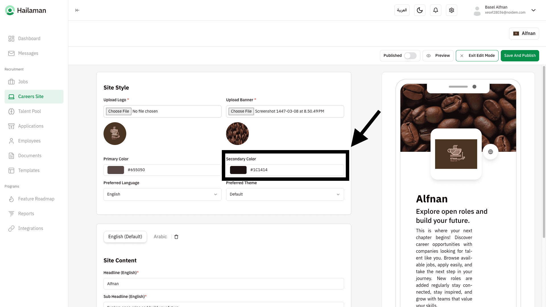Open settings gear icon in header

click(451, 10)
